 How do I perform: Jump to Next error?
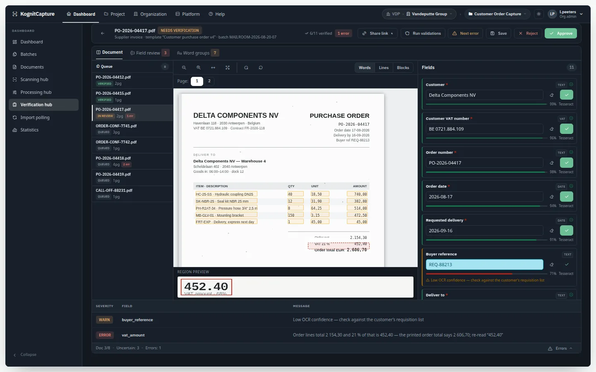[466, 33]
